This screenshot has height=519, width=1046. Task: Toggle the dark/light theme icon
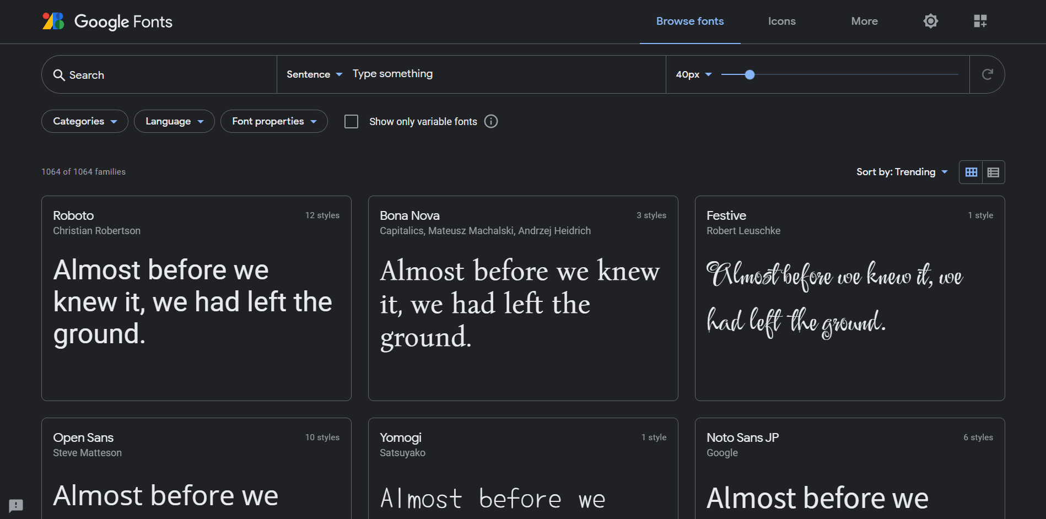point(930,21)
